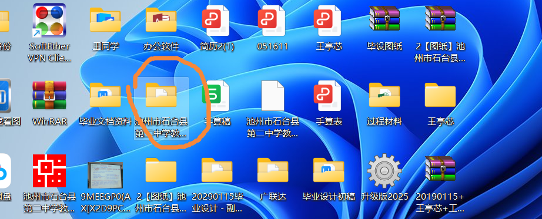
Task: Open the 过程材料 folder
Action: [x=384, y=95]
